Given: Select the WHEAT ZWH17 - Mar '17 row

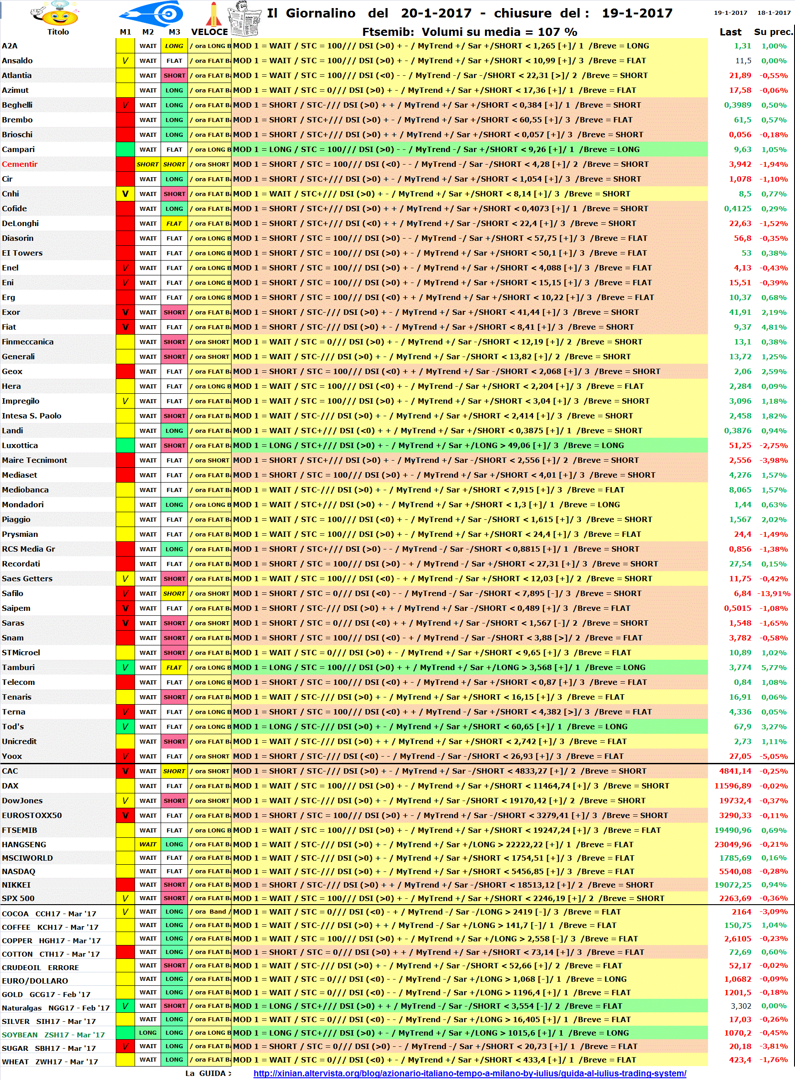Looking at the screenshot, I should point(50,1062).
